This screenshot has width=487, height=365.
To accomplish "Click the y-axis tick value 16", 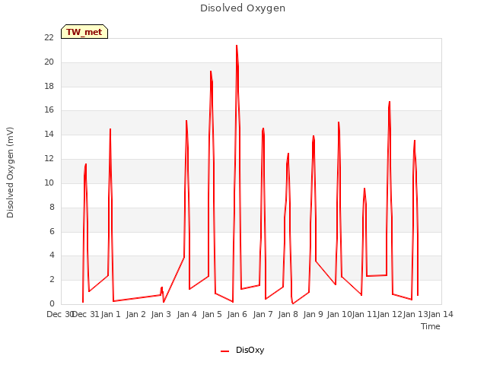I will pyautogui.click(x=49, y=110).
